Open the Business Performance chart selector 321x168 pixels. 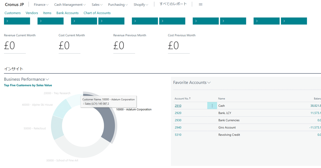point(47,79)
